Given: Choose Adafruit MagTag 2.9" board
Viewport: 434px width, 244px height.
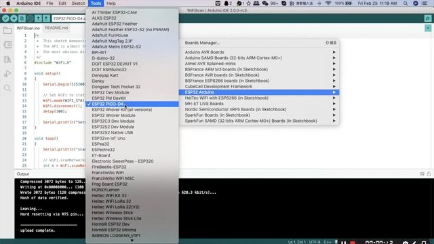Looking at the screenshot, I should click(132, 41).
